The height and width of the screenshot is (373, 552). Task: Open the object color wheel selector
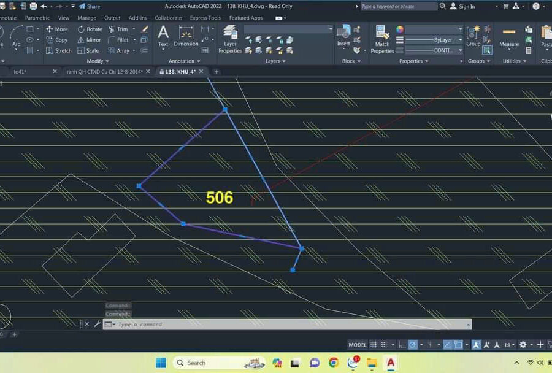coord(400,29)
